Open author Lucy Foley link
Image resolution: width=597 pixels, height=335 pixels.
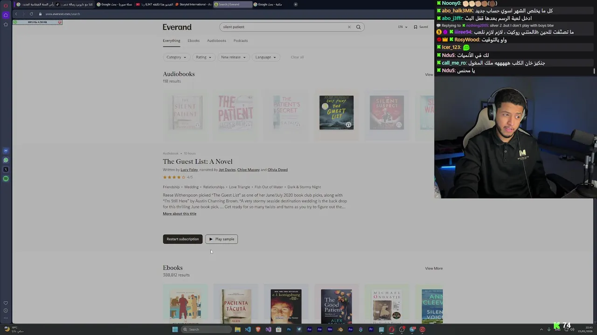[x=189, y=170]
